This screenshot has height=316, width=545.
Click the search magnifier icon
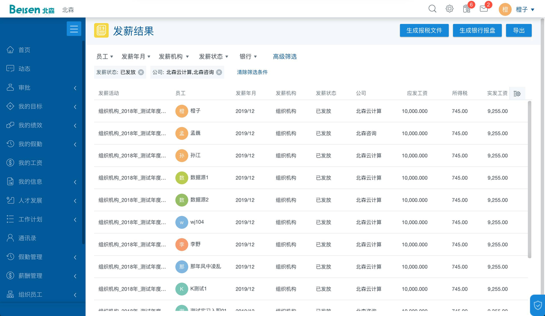click(432, 9)
